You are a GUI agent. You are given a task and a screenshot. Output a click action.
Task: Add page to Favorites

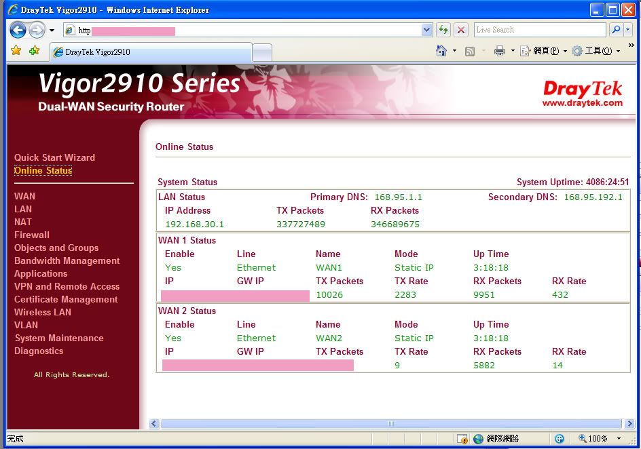35,51
